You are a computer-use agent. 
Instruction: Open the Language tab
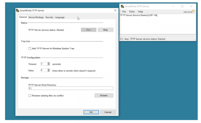pos(60,17)
